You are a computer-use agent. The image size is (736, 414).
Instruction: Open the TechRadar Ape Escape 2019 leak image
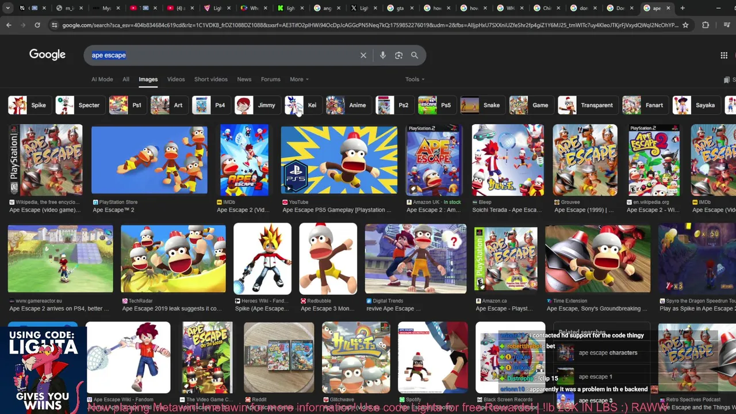point(173,259)
